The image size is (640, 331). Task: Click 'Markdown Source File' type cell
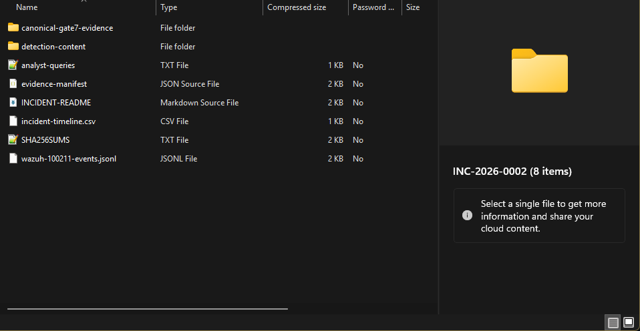pyautogui.click(x=200, y=103)
